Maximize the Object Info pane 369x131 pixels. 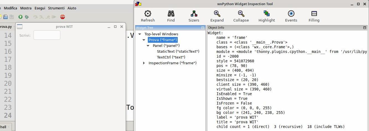365,28
